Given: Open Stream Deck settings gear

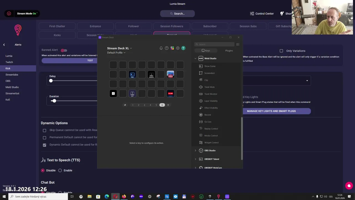Looking at the screenshot, I should 178,48.
